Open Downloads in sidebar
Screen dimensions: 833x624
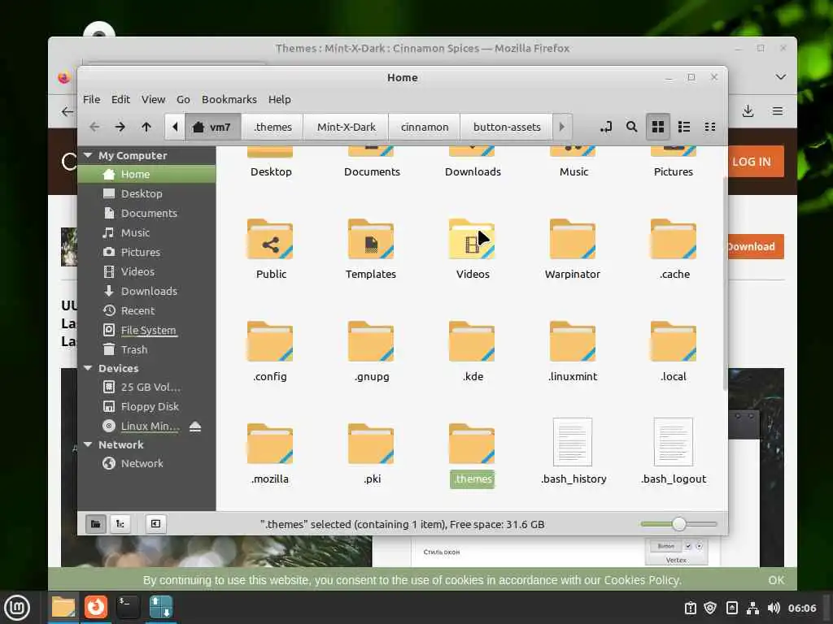tap(146, 292)
